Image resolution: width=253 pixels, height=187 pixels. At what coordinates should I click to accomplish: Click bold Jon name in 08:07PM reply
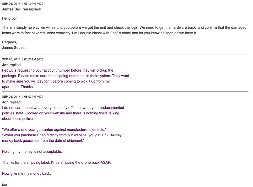coord(5,102)
